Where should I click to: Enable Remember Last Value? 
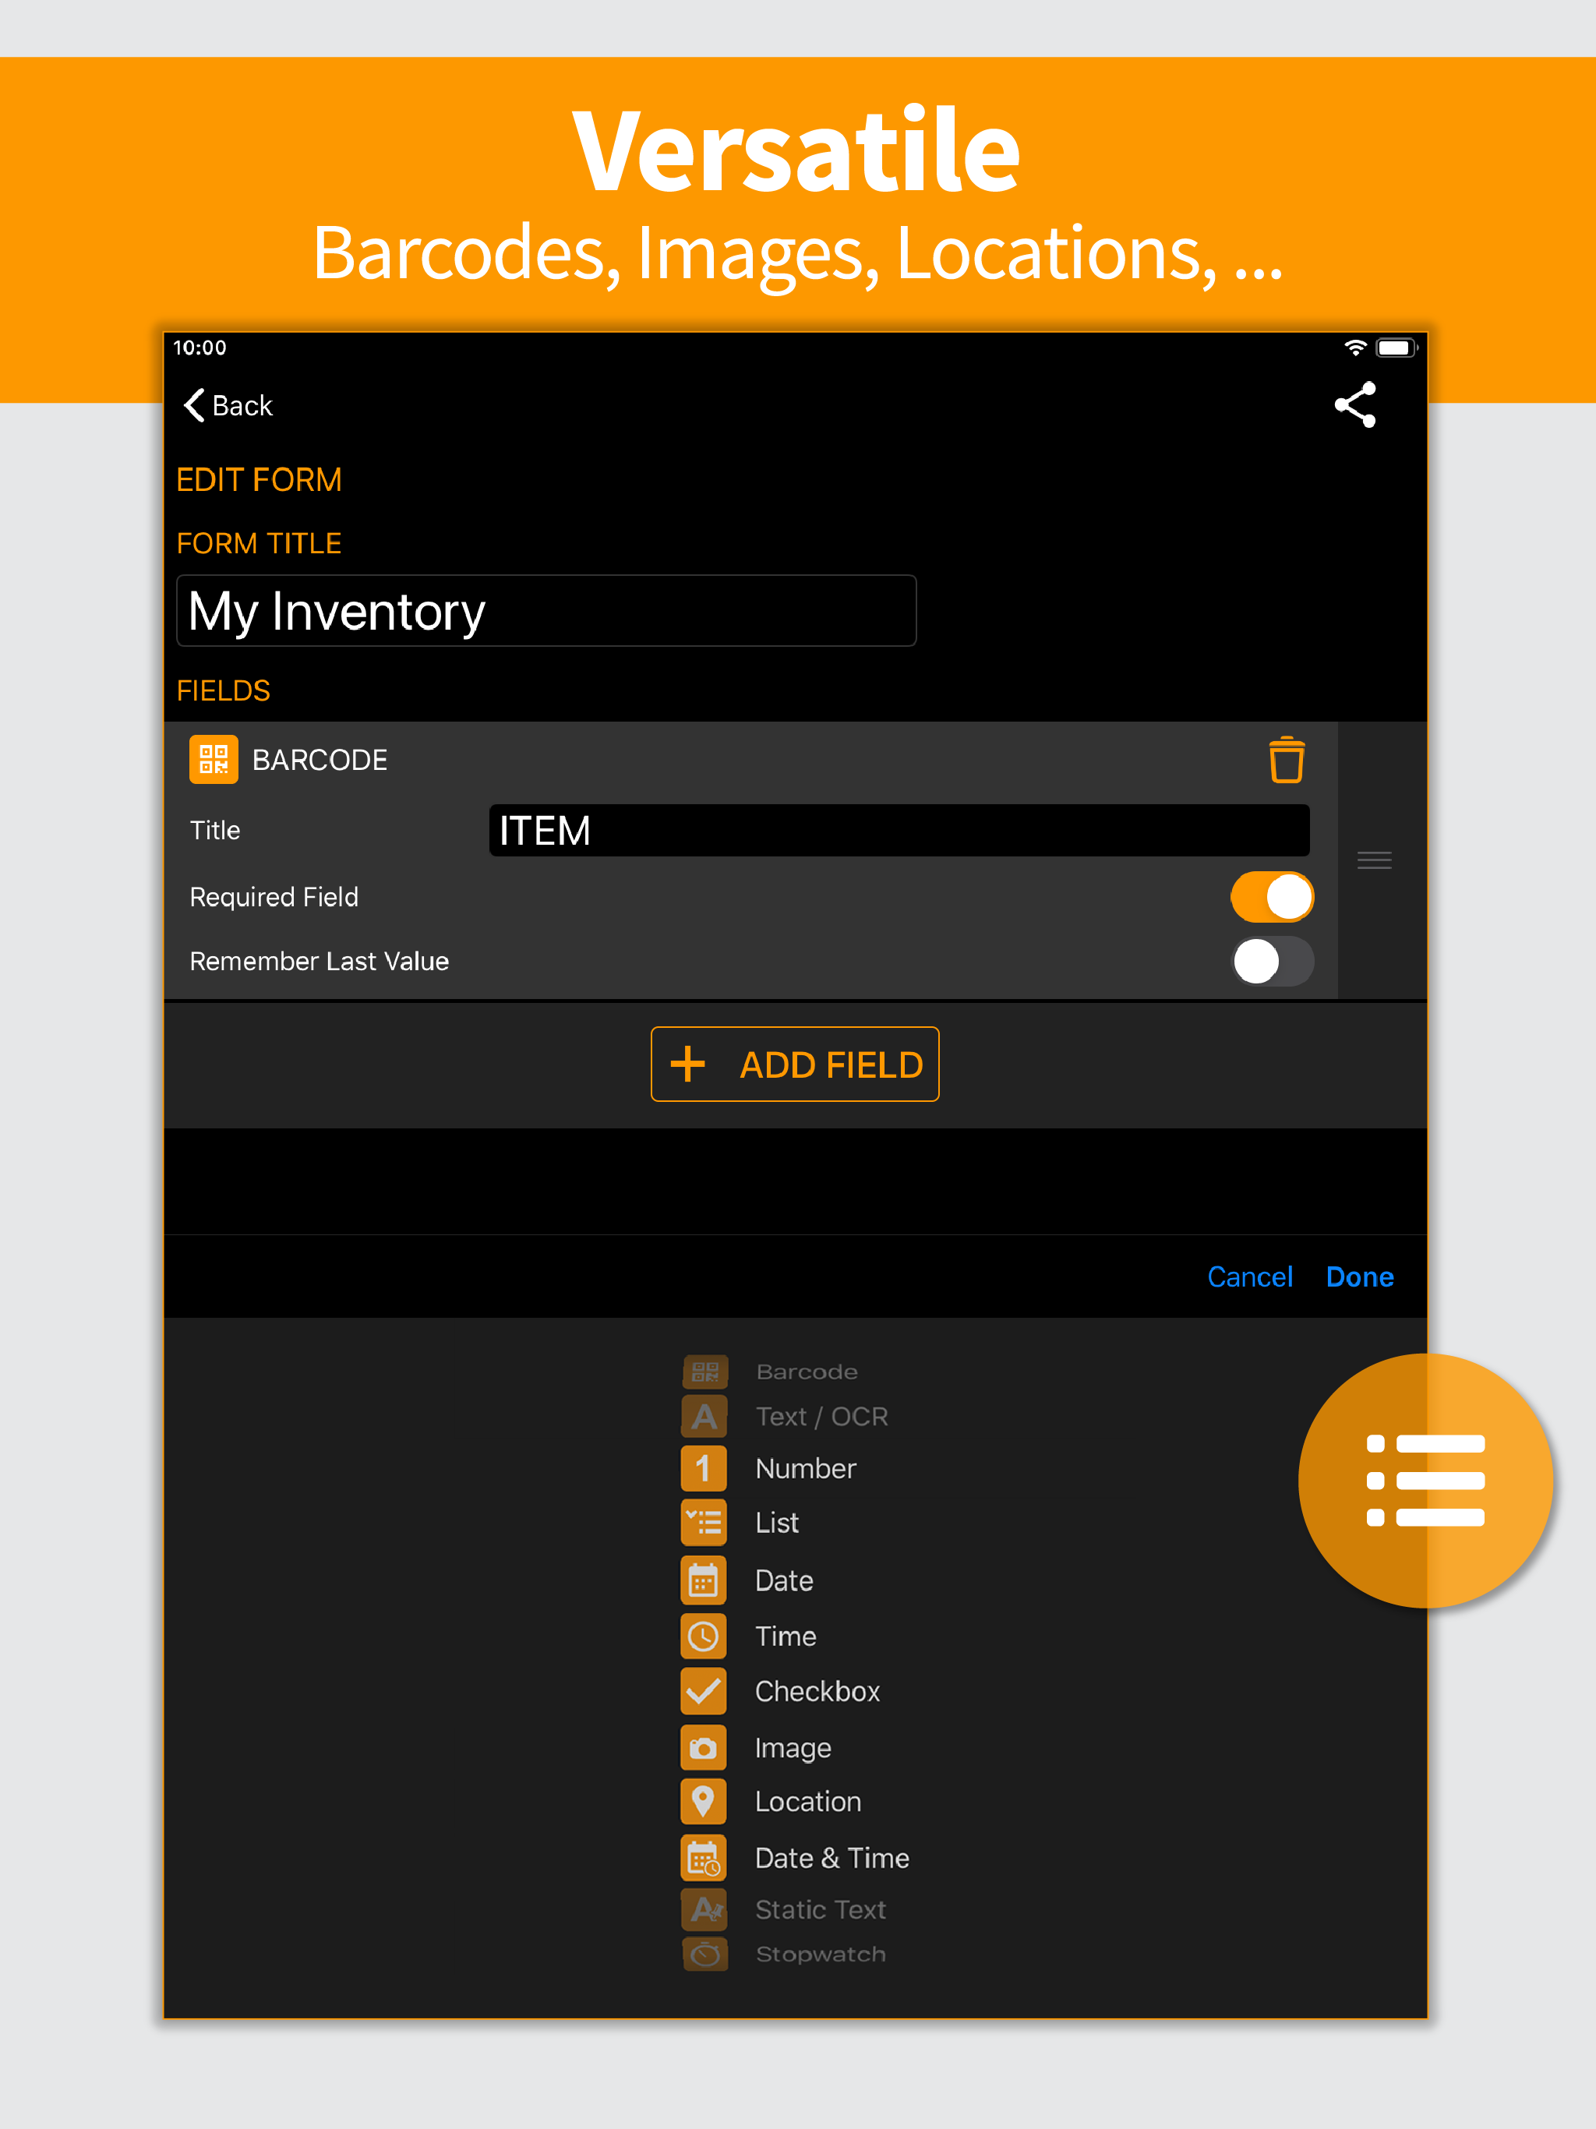pyautogui.click(x=1272, y=961)
